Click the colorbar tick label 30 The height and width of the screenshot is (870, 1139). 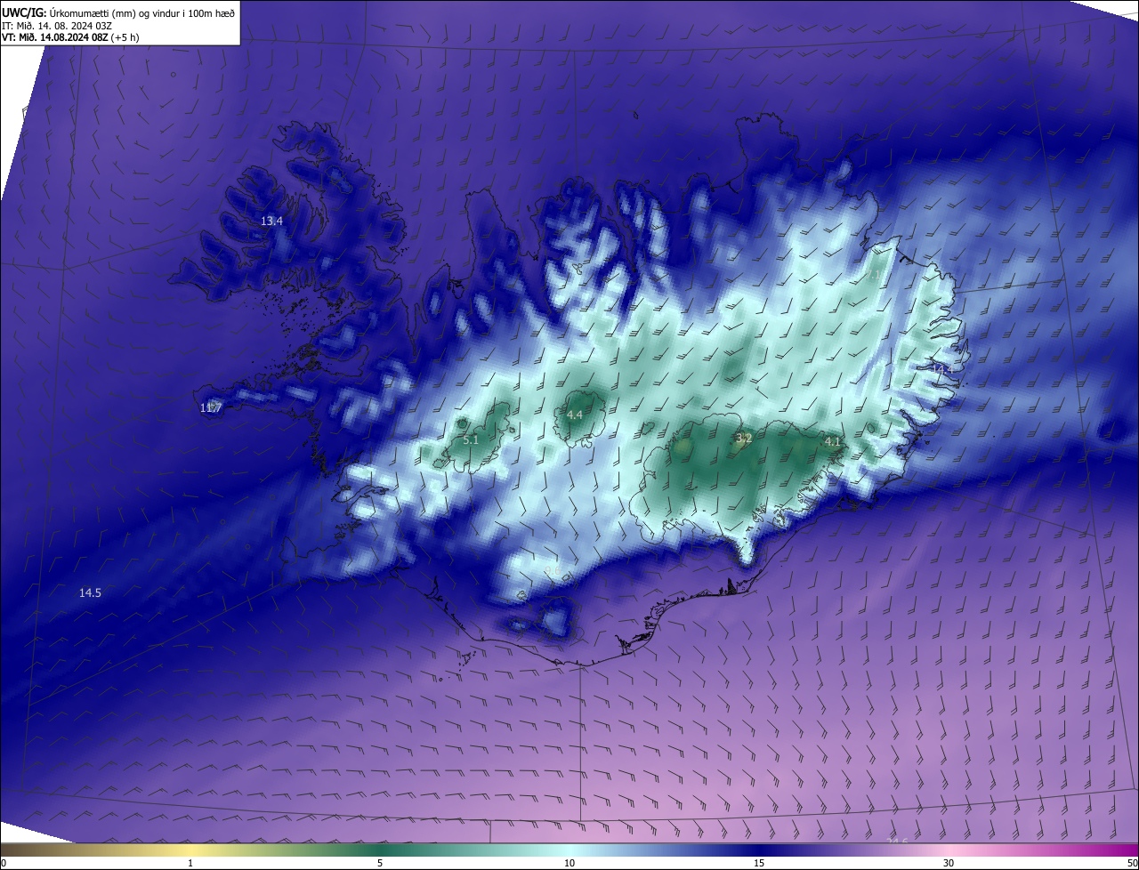(x=949, y=863)
